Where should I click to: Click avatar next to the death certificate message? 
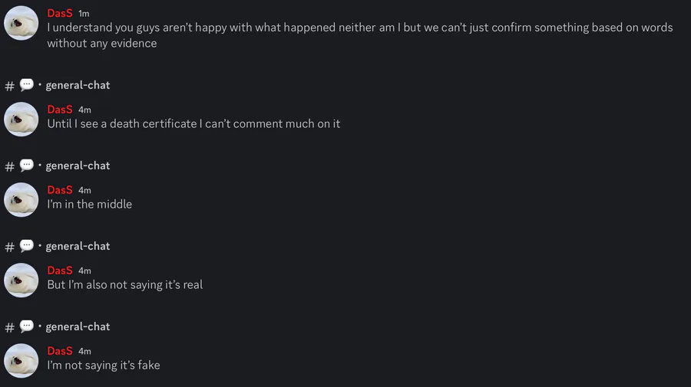pyautogui.click(x=21, y=119)
